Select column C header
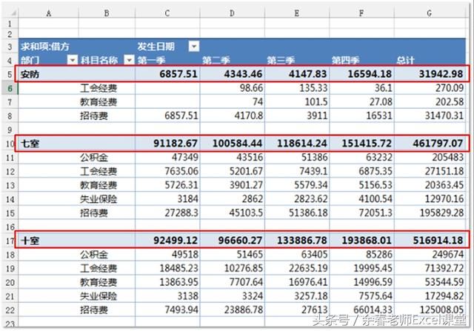The image size is (474, 331). (x=167, y=13)
